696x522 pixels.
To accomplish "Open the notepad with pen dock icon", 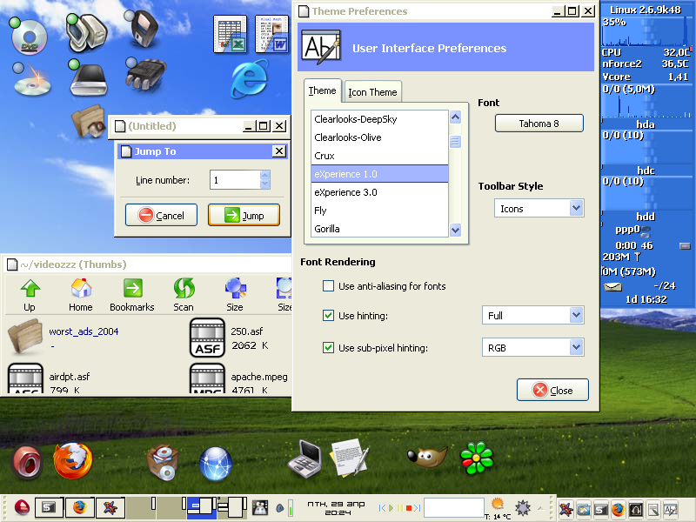I will pos(350,458).
